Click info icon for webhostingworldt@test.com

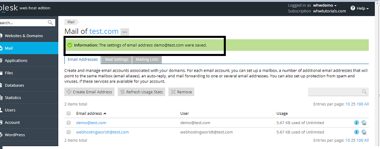tap(356, 132)
